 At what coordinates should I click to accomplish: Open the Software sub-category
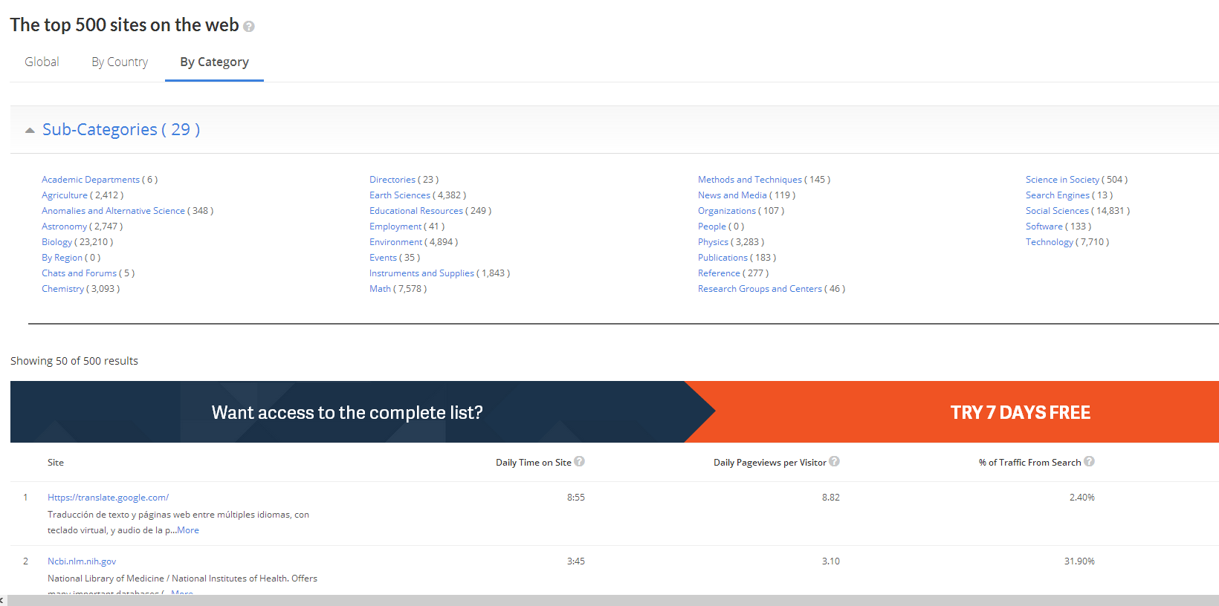tap(1044, 227)
